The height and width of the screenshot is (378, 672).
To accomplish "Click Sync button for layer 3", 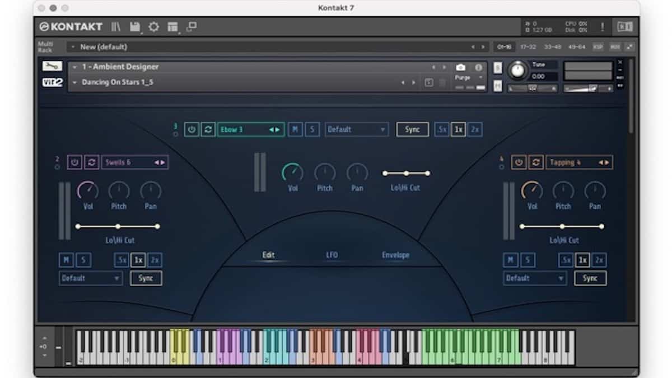I will [x=413, y=129].
